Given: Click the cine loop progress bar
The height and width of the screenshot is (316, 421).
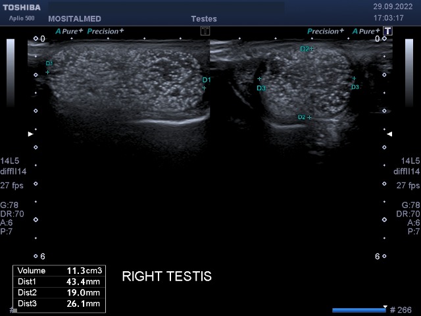Looking at the screenshot, I should (x=359, y=309).
